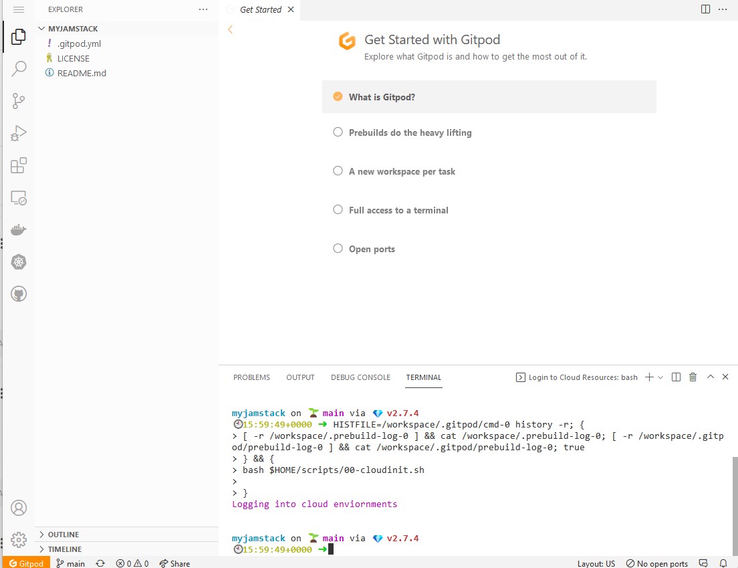
Task: Open the Run and Debug view
Action: click(x=18, y=133)
